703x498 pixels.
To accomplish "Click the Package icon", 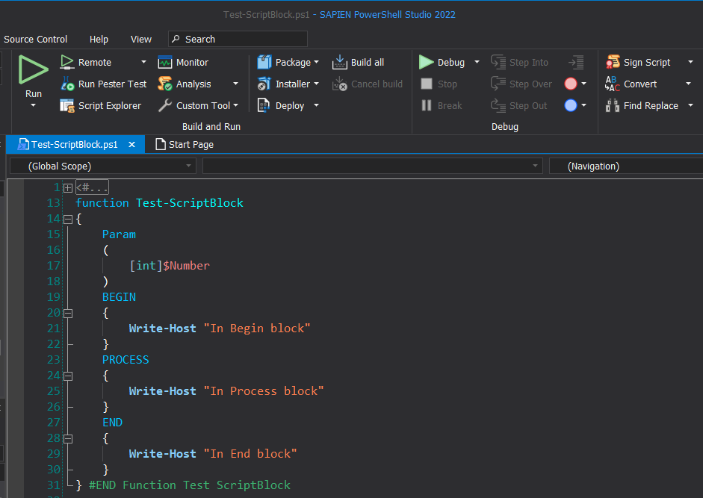I will (x=264, y=62).
